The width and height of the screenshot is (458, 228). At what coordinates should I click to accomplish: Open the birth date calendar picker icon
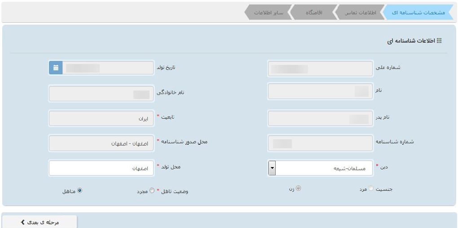[56, 68]
